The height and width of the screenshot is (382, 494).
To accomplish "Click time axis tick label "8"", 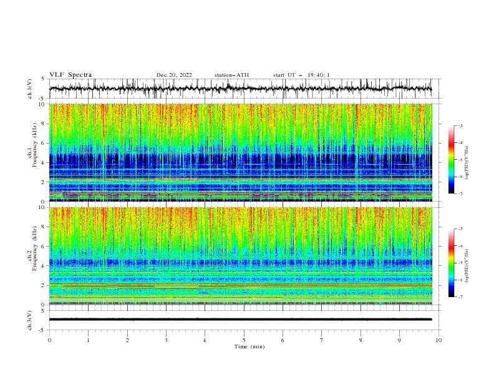I will tap(361, 340).
